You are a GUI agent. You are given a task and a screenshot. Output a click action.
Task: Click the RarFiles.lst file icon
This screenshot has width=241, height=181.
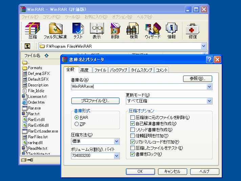[25, 137]
